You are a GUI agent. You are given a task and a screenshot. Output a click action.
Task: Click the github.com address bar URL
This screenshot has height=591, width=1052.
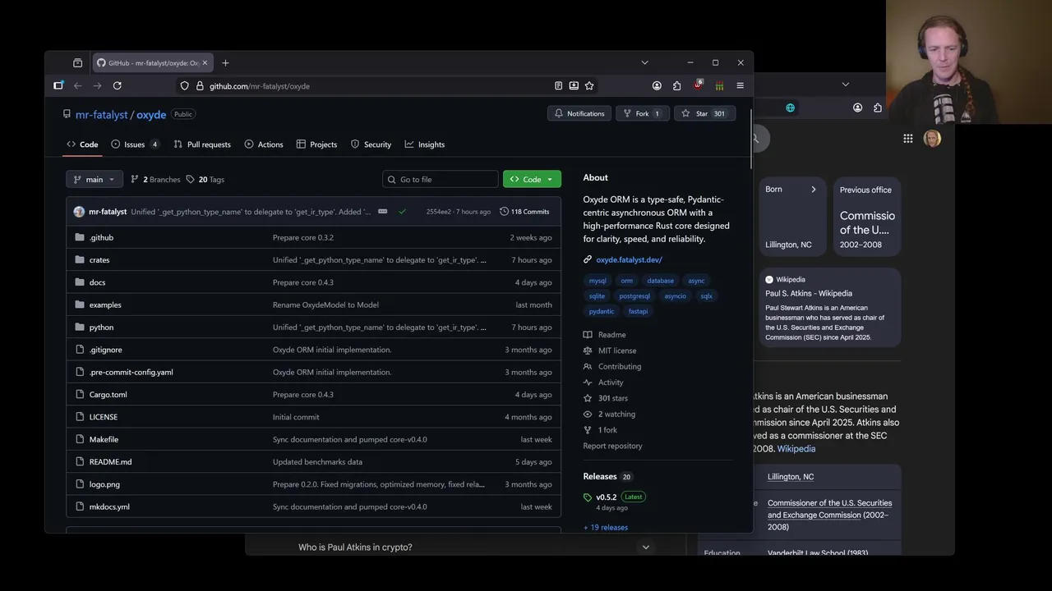(x=260, y=85)
